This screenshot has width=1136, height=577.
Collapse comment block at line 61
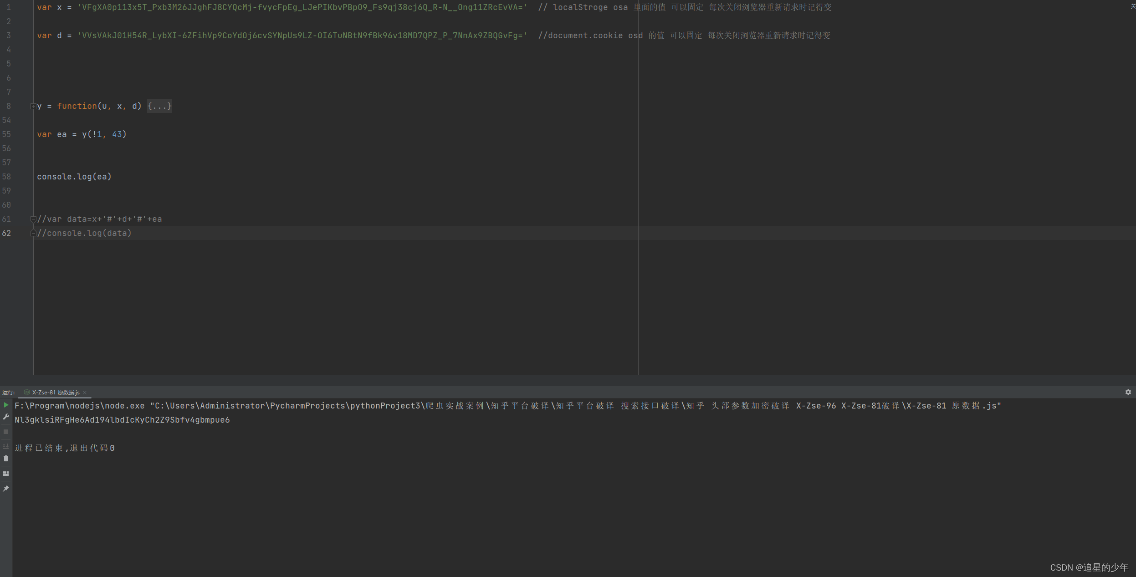[x=33, y=219]
